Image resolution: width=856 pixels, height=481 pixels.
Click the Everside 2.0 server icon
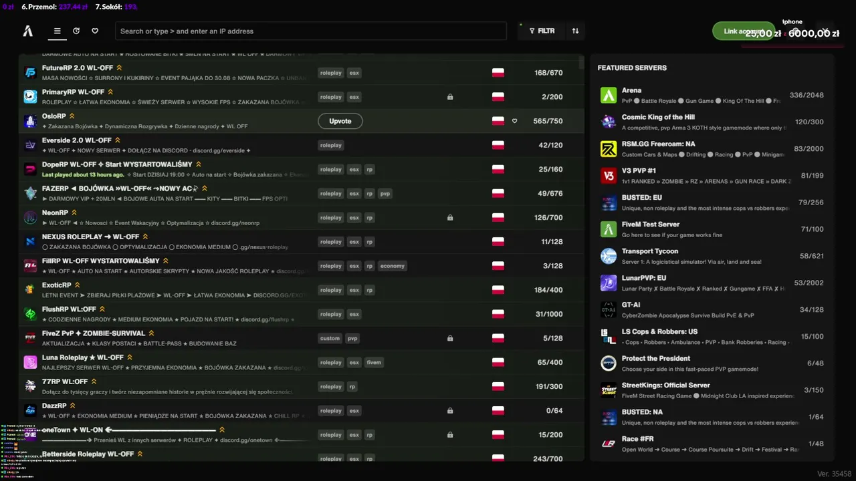(30, 145)
